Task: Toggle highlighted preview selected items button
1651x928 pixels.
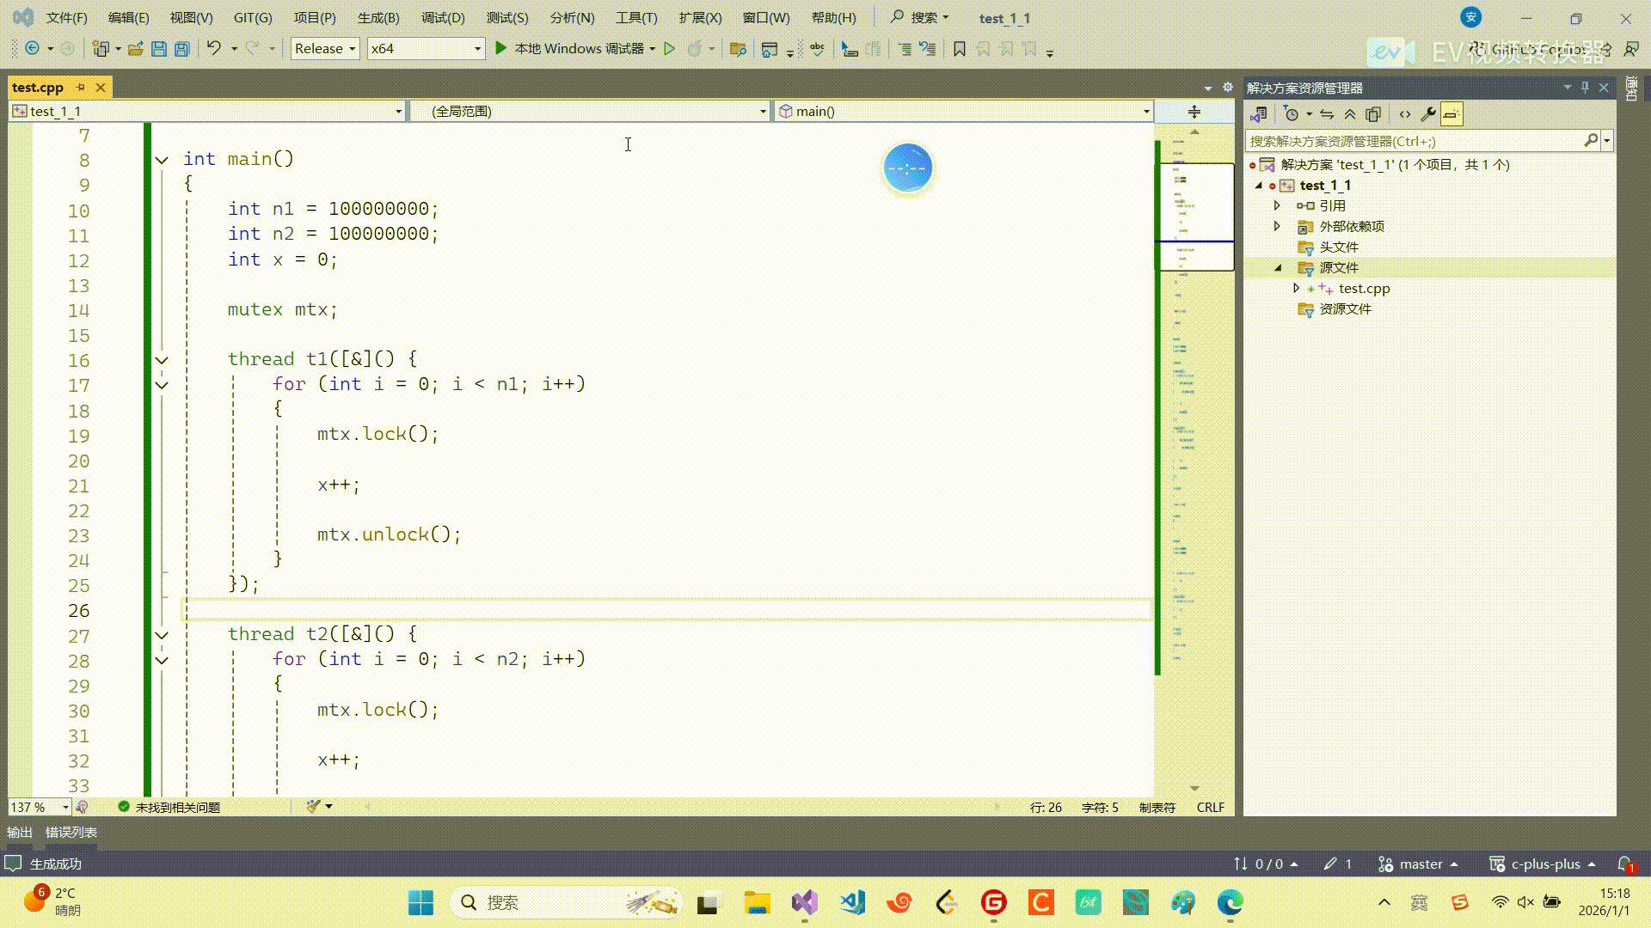Action: click(x=1452, y=114)
